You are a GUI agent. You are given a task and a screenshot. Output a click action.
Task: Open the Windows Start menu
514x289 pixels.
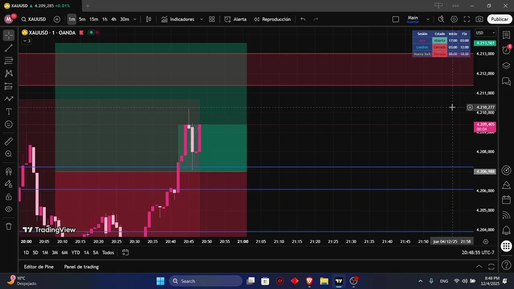coord(161,281)
